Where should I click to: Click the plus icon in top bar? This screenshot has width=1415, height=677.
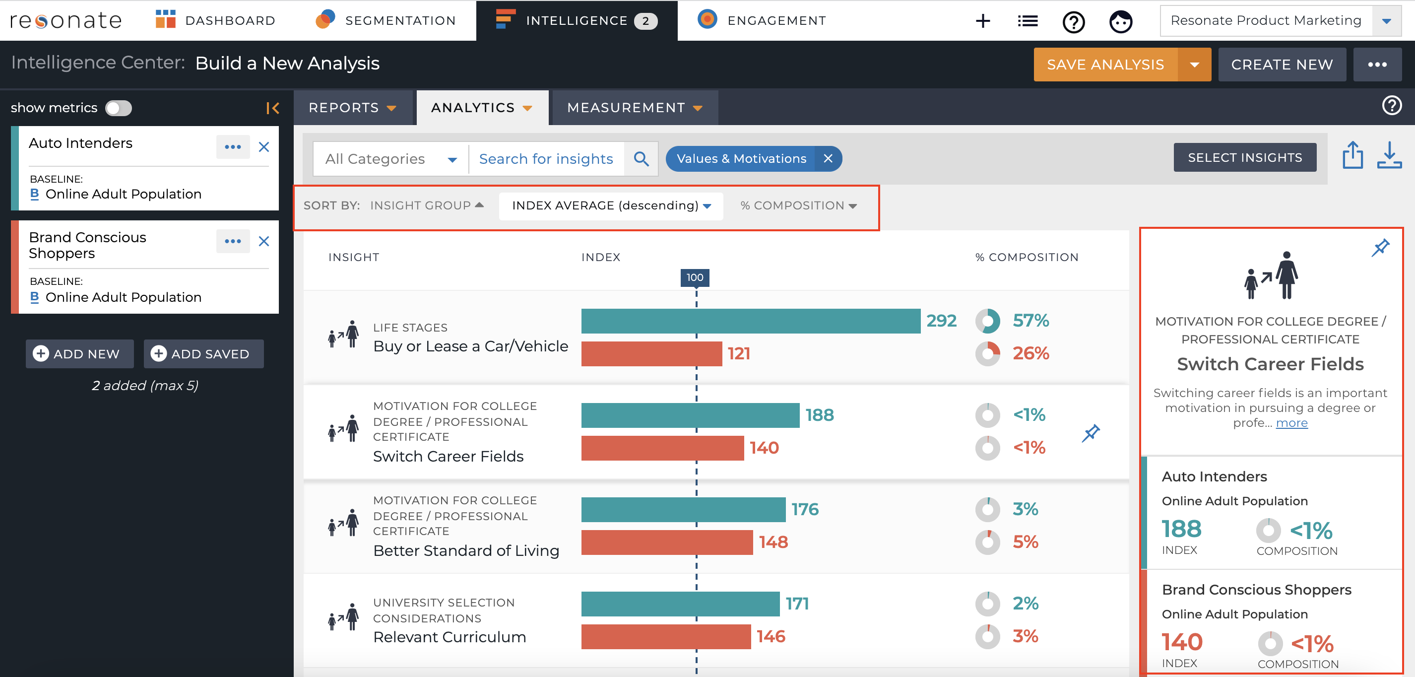tap(983, 21)
